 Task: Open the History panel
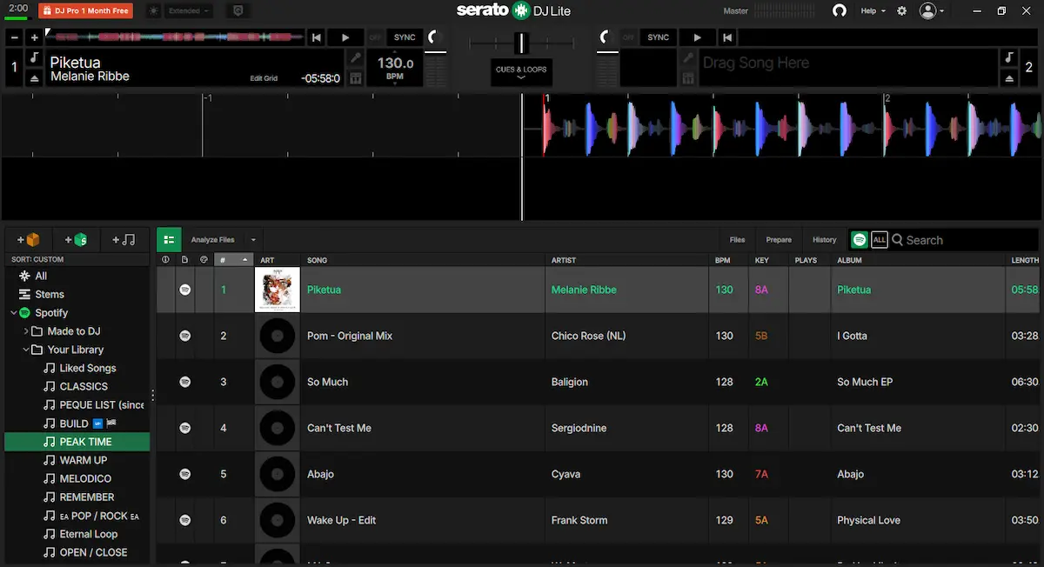824,240
